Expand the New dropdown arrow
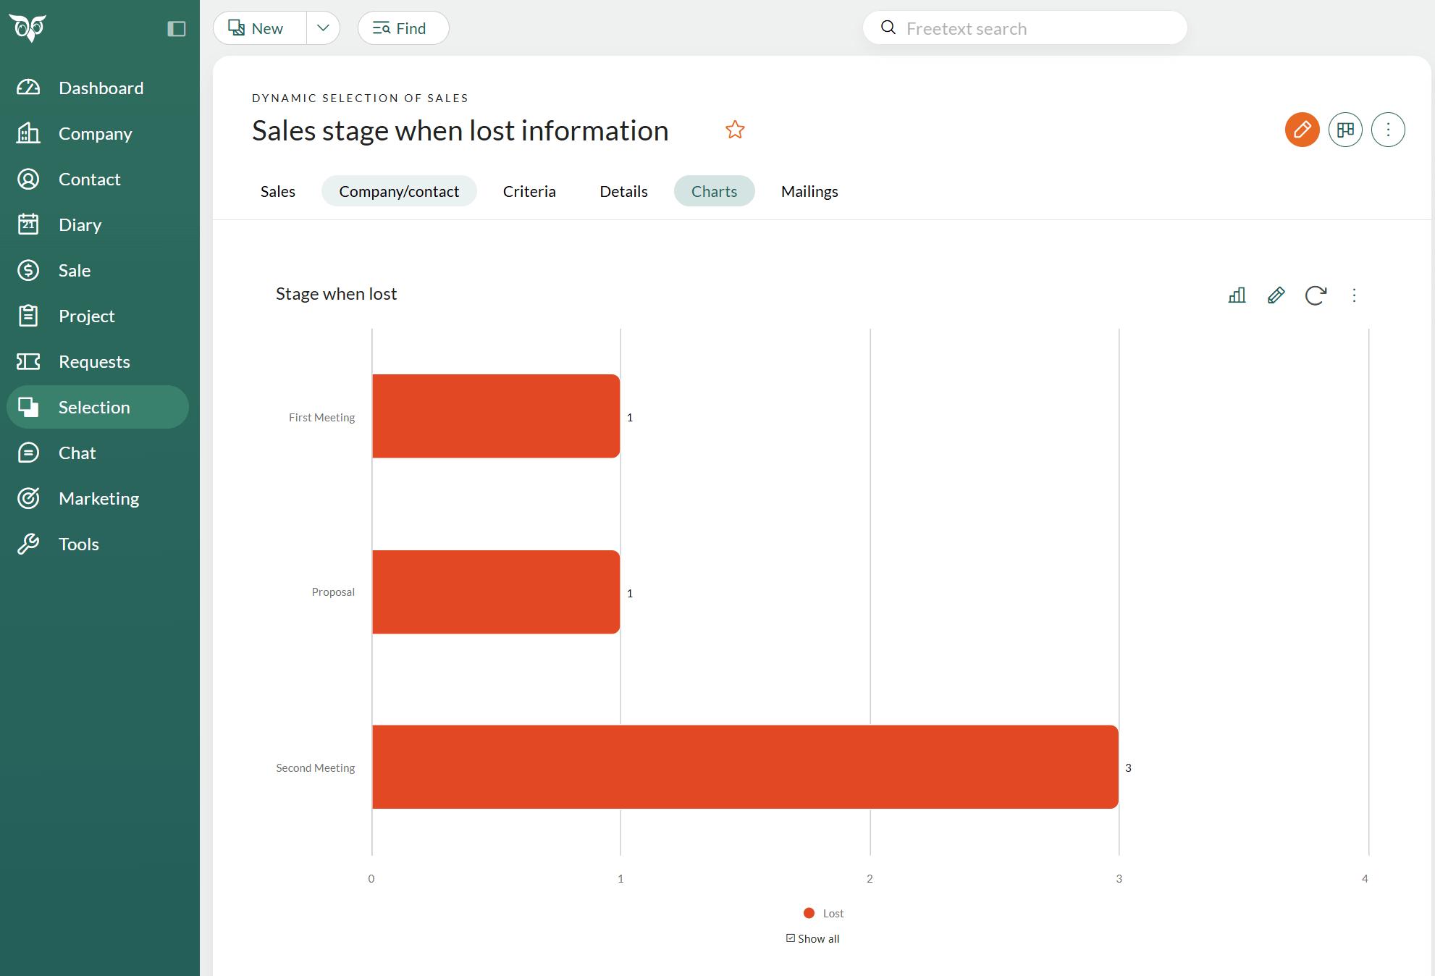This screenshot has width=1435, height=976. tap(323, 28)
